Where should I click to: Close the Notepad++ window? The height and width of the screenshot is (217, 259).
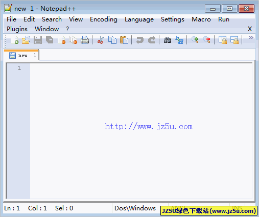pos(246,9)
